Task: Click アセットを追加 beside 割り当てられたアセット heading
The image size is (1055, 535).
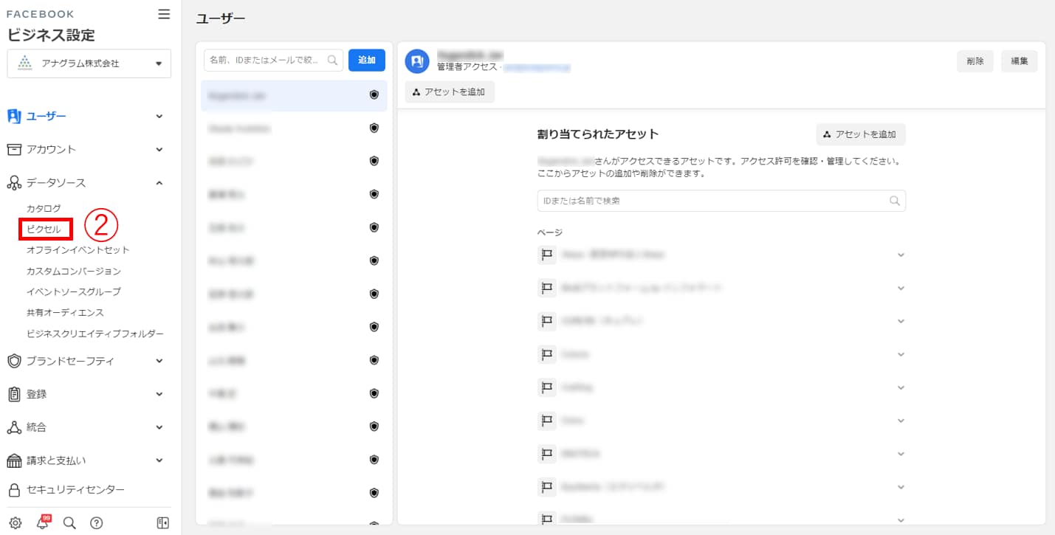Action: (x=860, y=134)
